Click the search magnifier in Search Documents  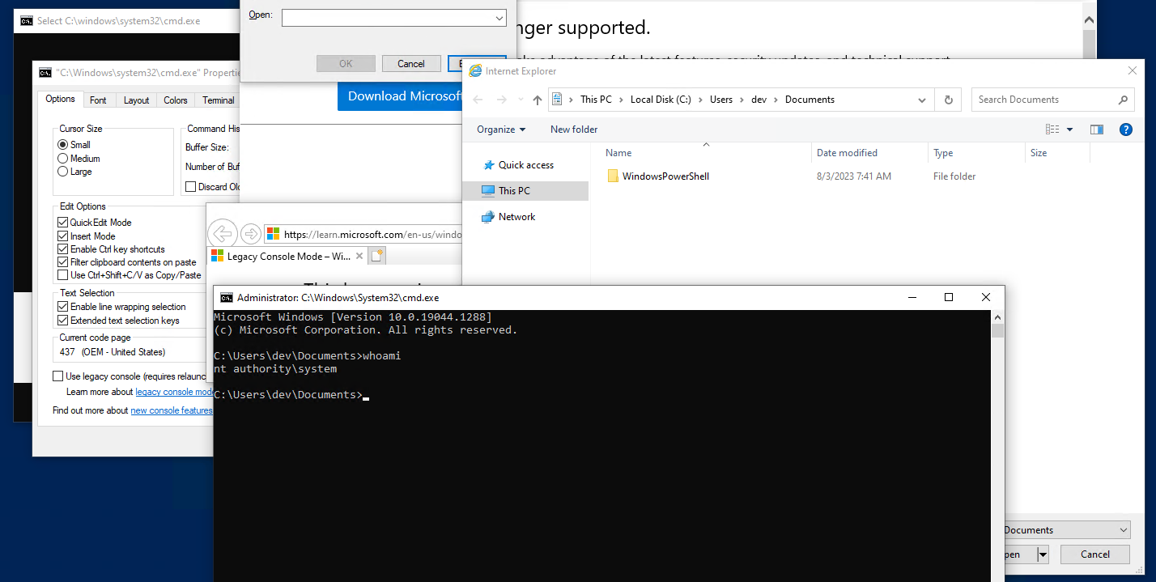(x=1123, y=100)
